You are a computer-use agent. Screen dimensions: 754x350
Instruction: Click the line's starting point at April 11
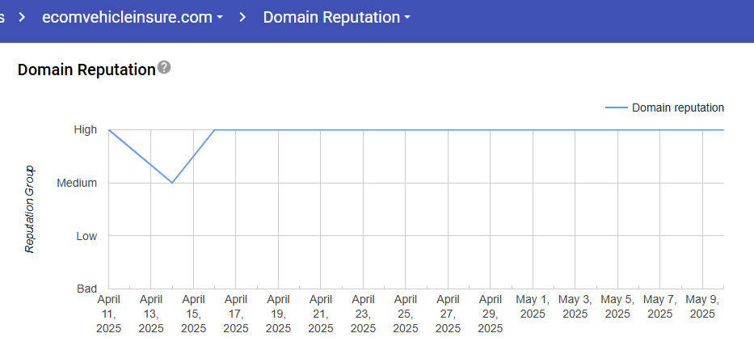pyautogui.click(x=109, y=129)
